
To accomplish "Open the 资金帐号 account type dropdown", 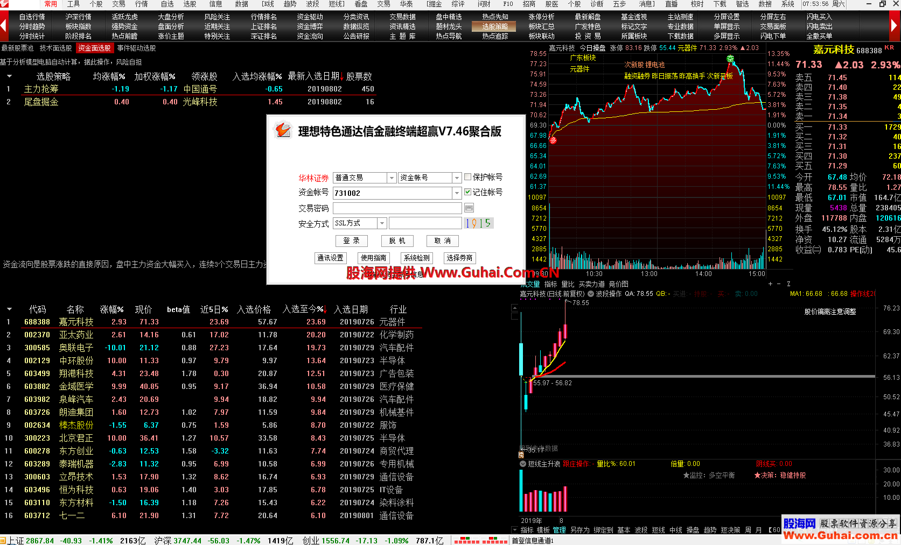I will click(x=457, y=178).
